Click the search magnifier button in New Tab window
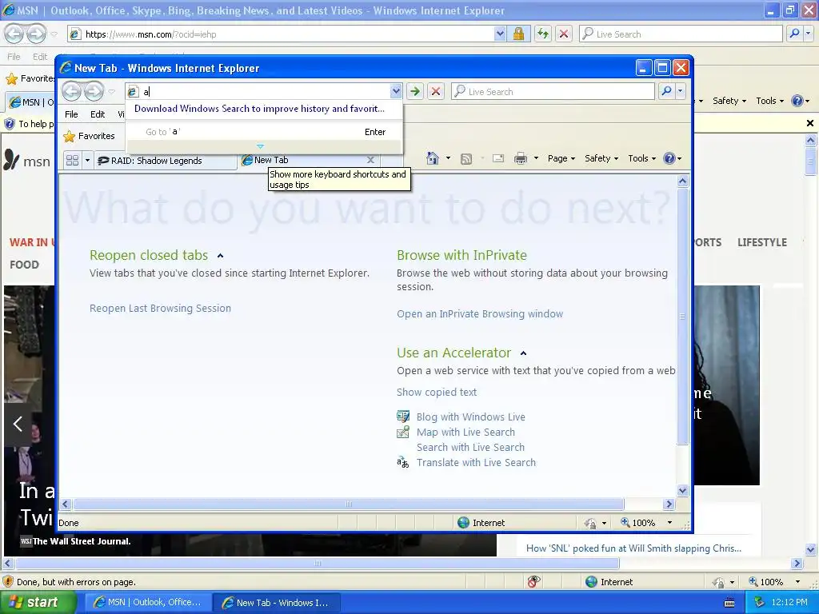819x614 pixels. click(x=666, y=91)
